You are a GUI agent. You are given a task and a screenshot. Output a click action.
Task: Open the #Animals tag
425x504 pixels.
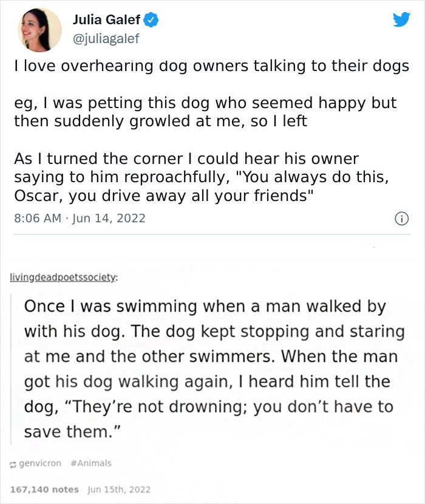tap(92, 463)
